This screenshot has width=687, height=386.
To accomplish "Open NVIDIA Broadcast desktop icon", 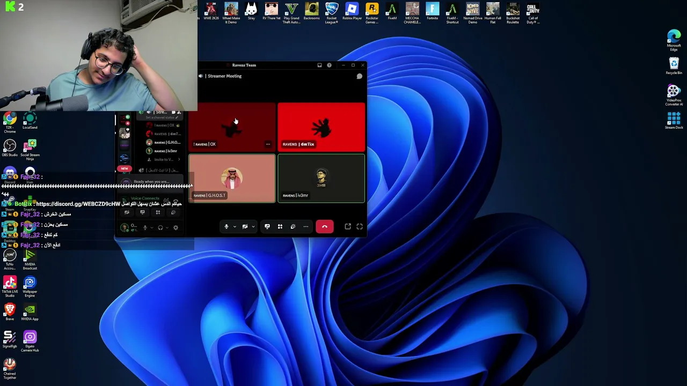I will [30, 259].
